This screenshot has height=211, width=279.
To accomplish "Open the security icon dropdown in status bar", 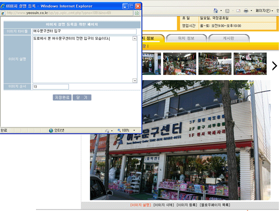I will (112, 131).
